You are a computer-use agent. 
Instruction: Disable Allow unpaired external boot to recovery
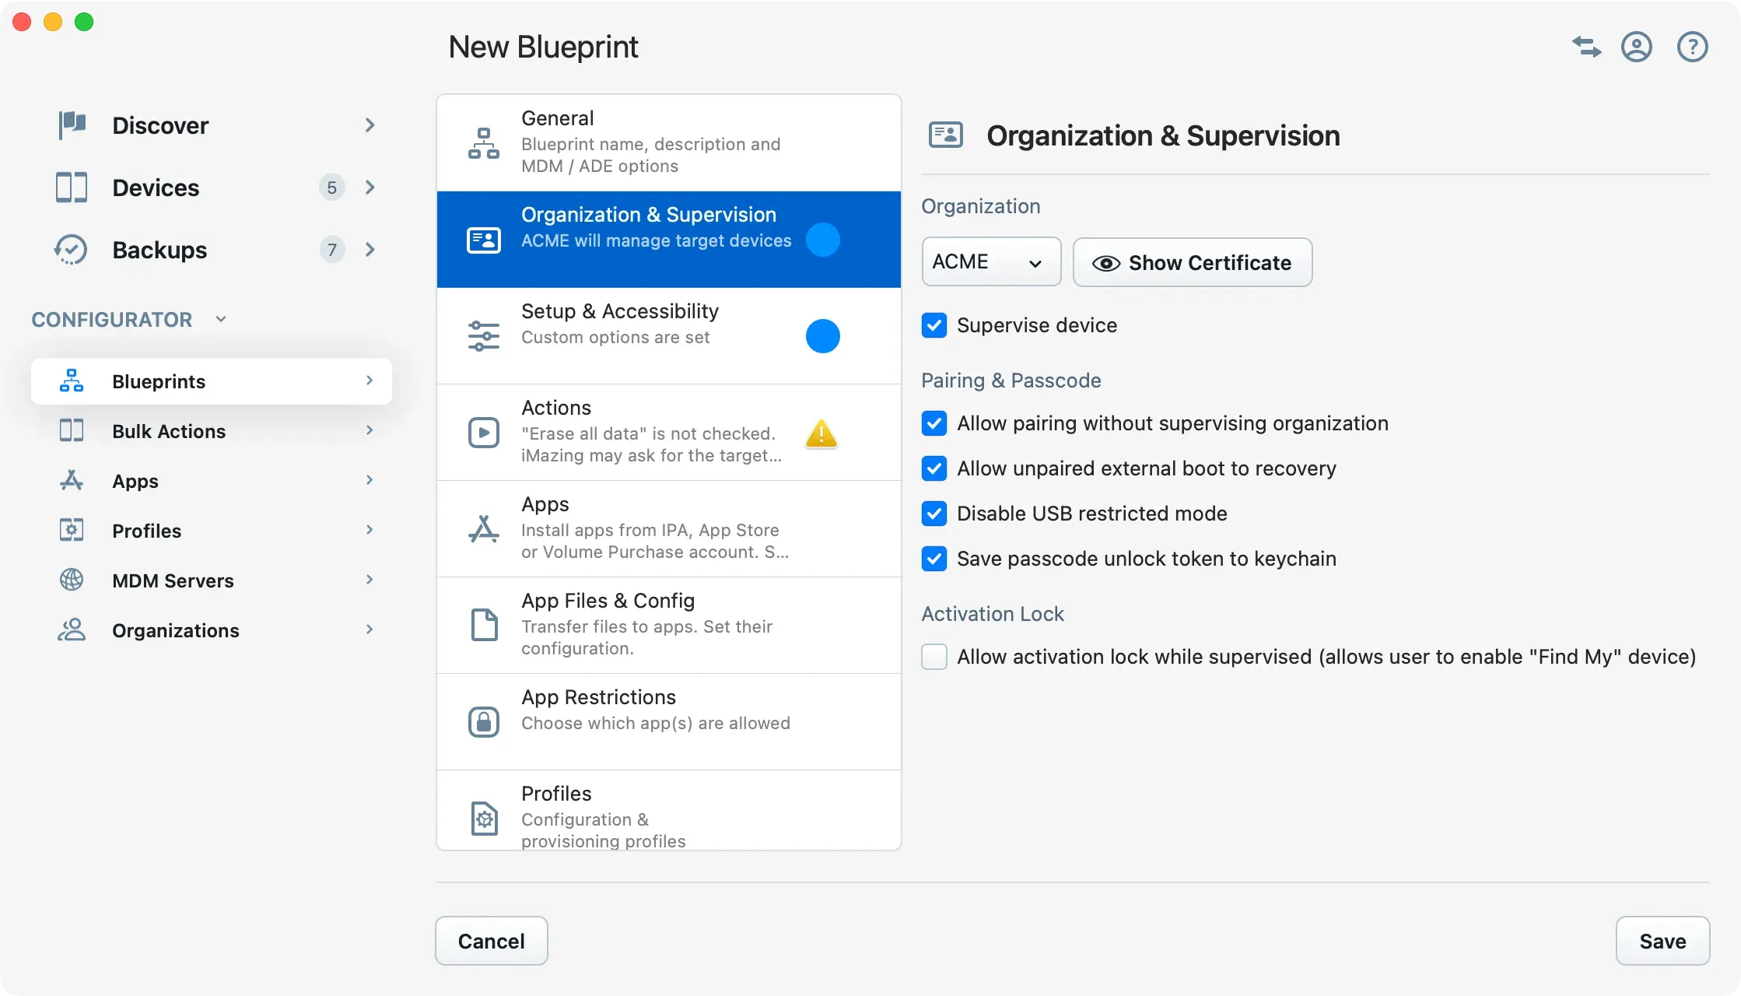coord(934,468)
